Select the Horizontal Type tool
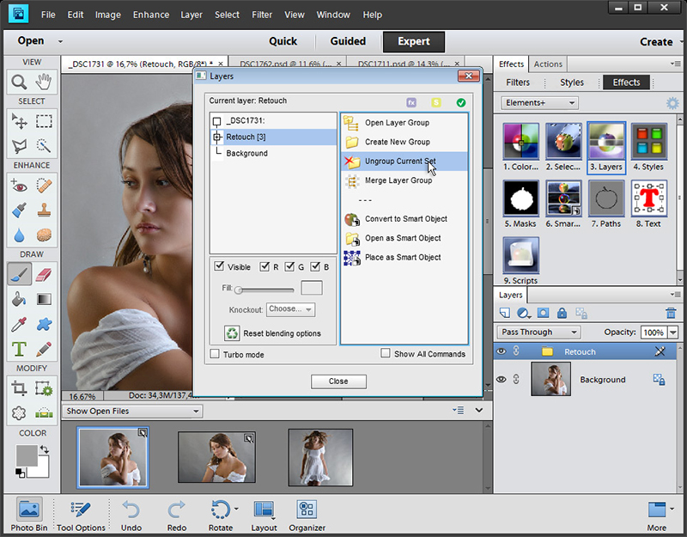Screen dimensions: 687x537 click(19, 349)
